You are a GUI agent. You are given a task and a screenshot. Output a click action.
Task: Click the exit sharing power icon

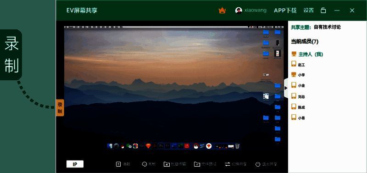(258, 164)
